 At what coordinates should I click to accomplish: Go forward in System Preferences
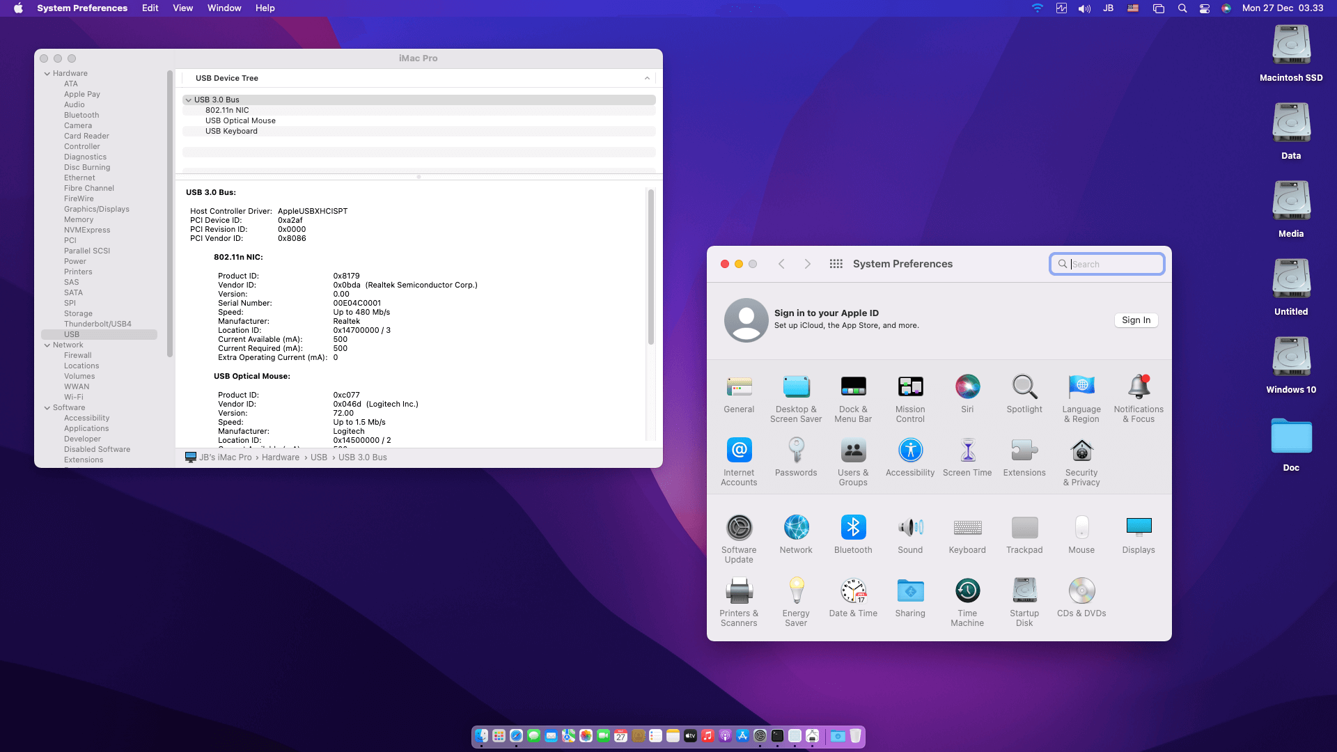807,264
